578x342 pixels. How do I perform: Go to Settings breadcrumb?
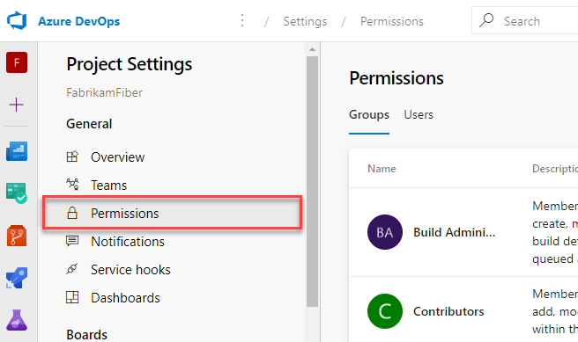(305, 21)
